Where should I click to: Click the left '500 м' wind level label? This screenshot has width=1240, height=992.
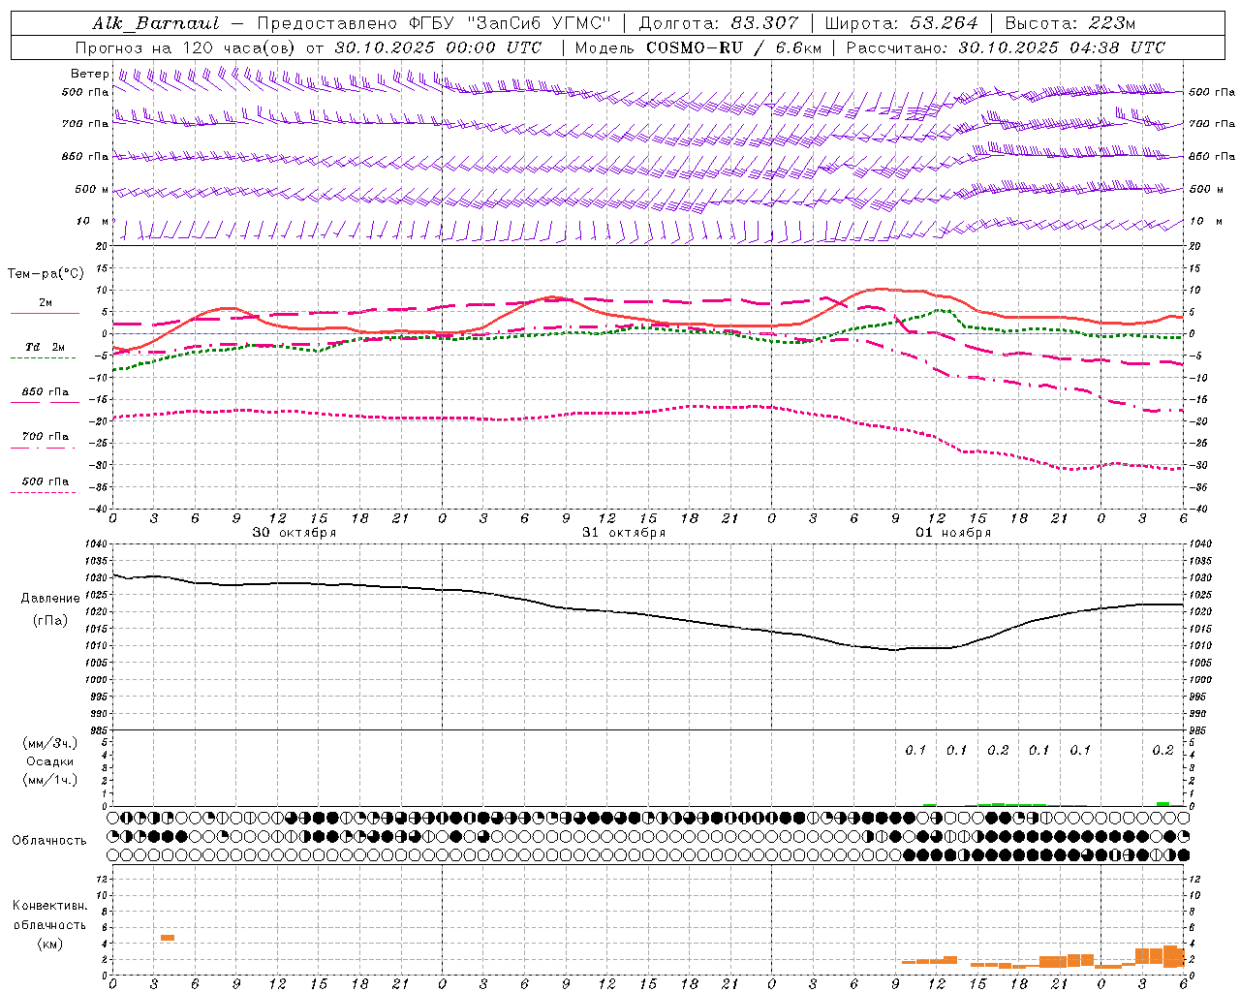pyautogui.click(x=92, y=189)
